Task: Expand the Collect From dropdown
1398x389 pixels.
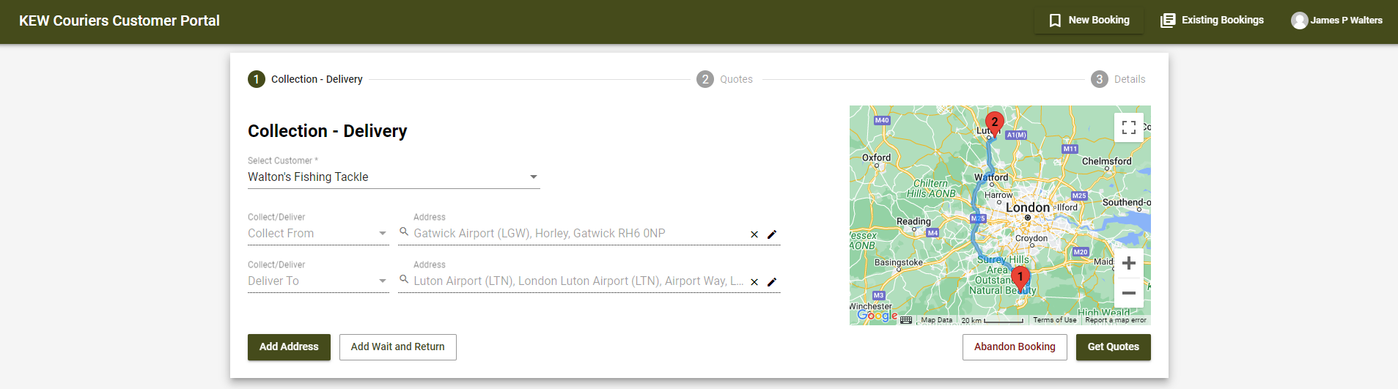Action: pyautogui.click(x=318, y=234)
